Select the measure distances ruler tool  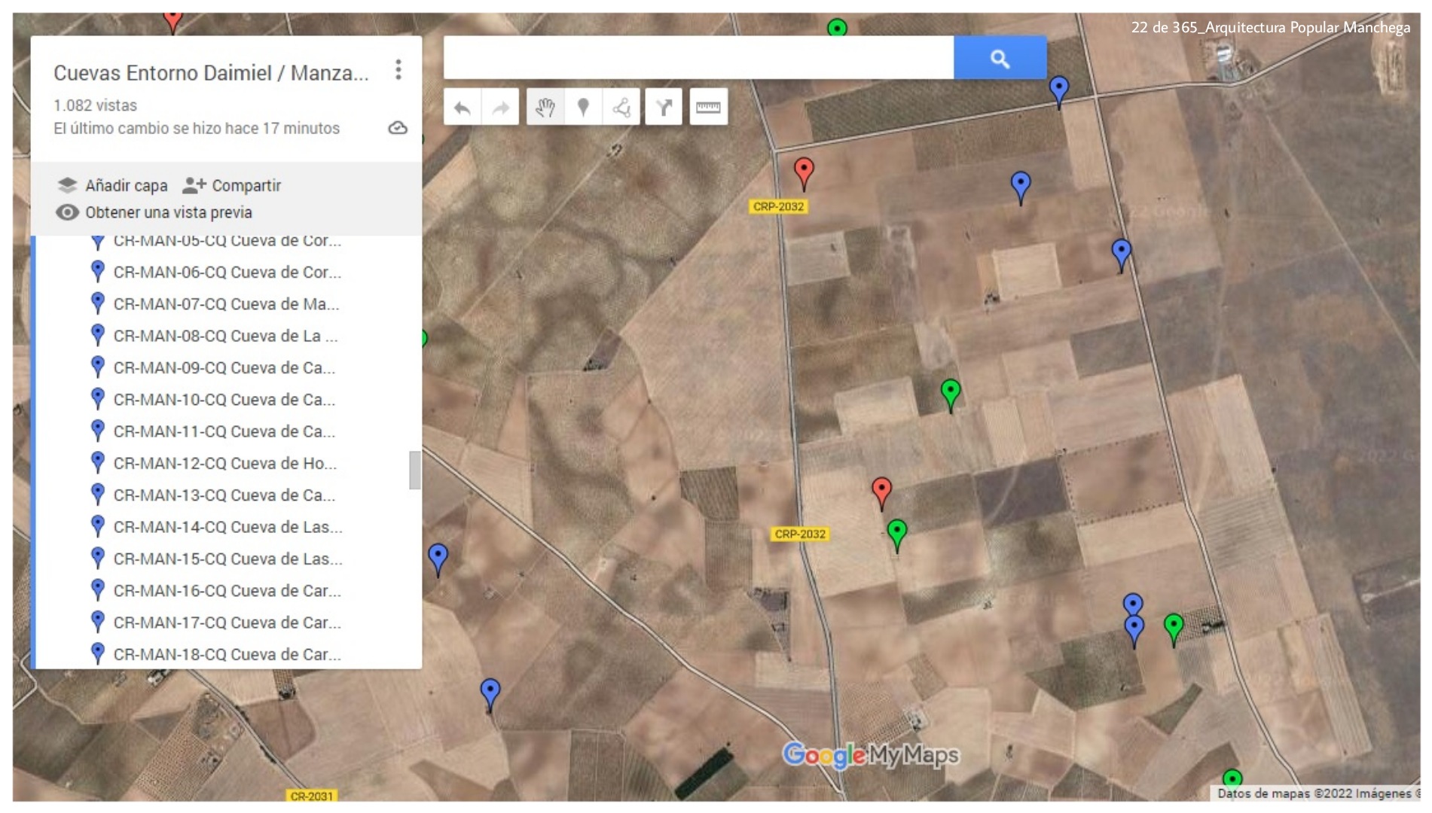point(708,108)
